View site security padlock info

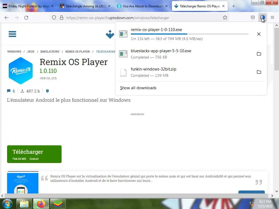click(x=62, y=17)
